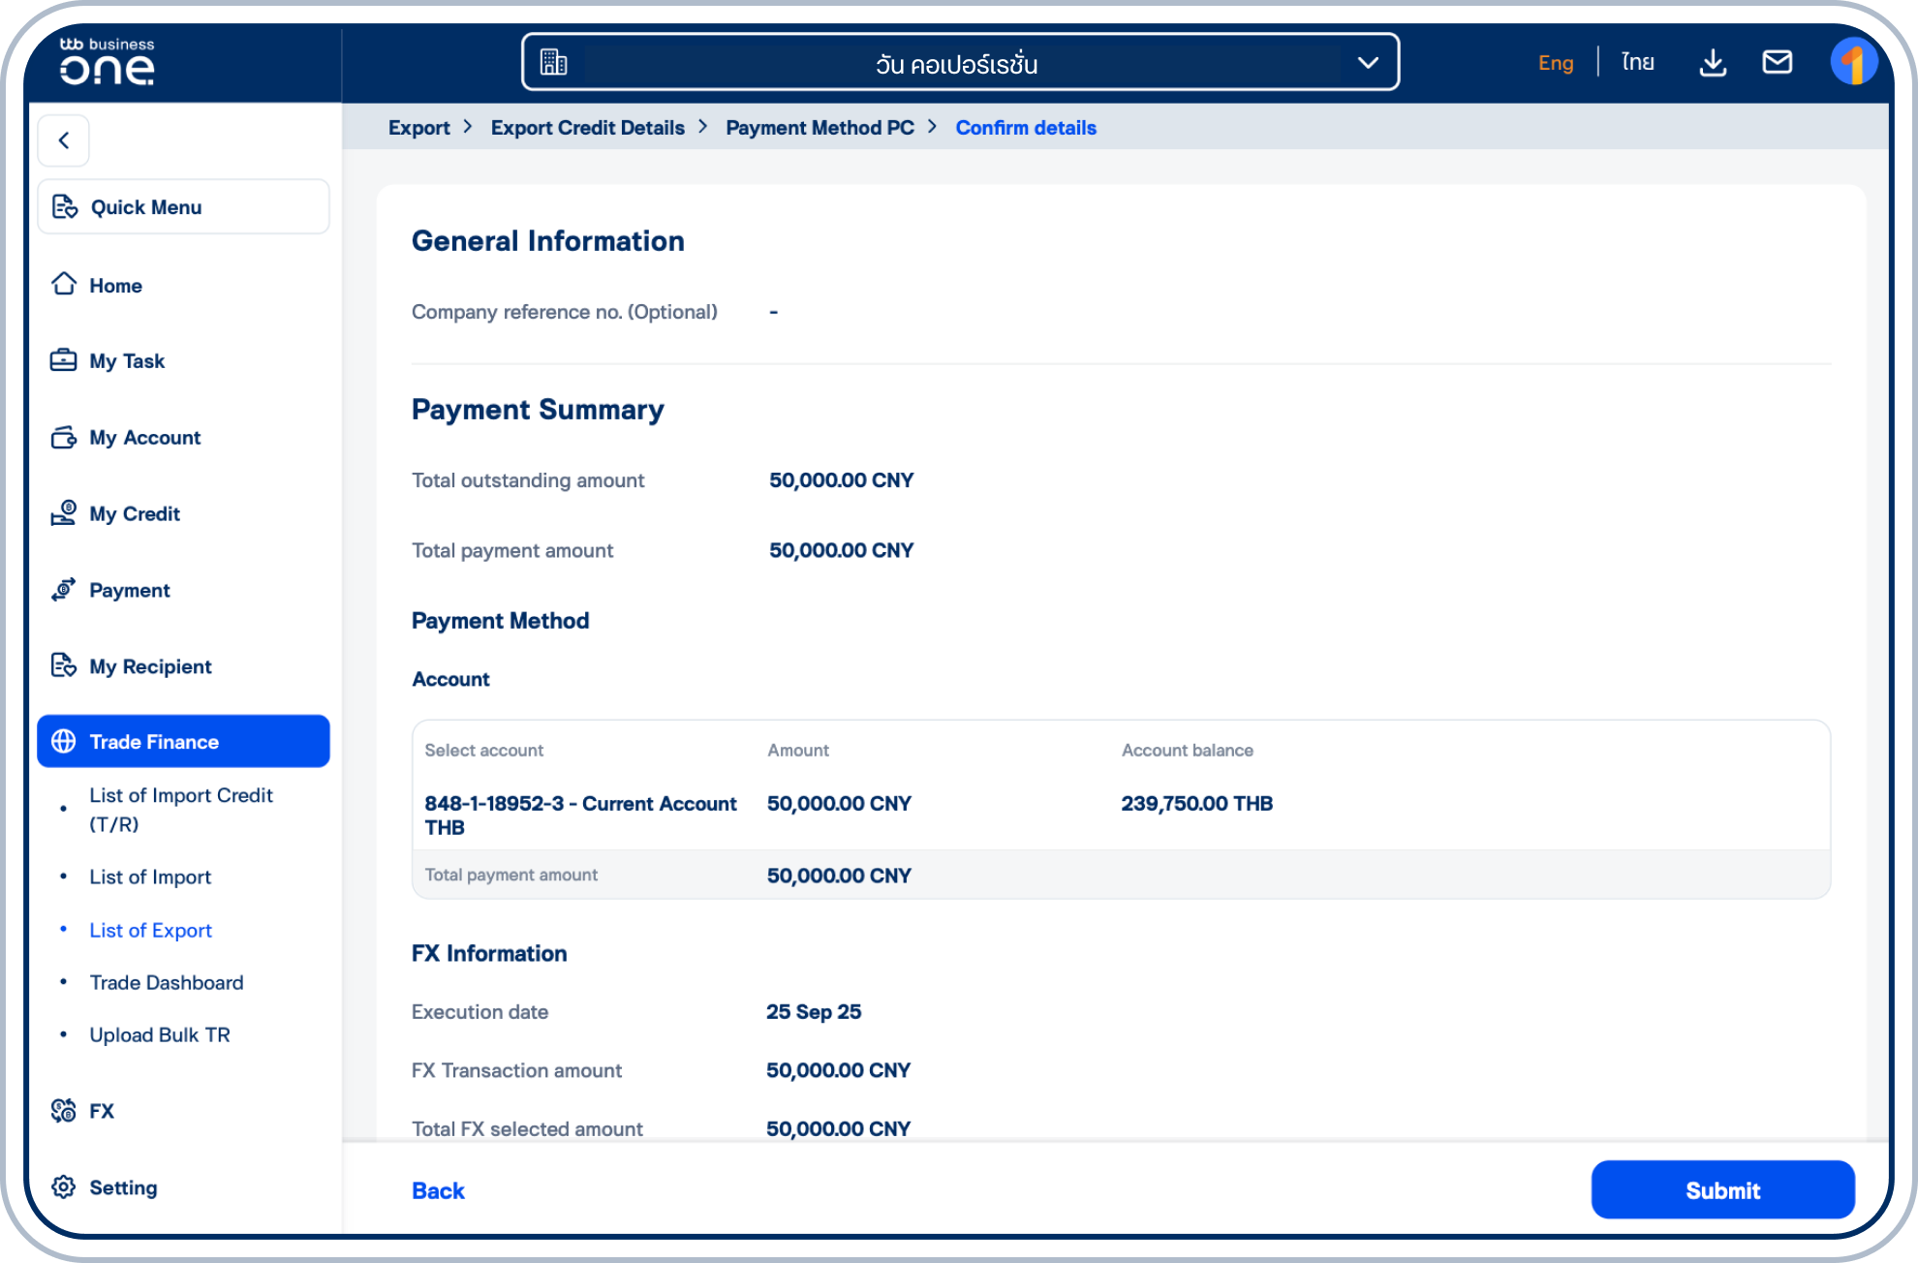Collapse sidebar with back arrow button
The image size is (1918, 1263).
tap(64, 140)
